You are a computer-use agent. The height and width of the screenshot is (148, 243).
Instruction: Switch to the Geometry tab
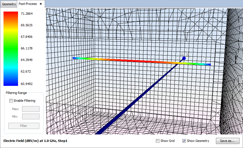[9, 4]
